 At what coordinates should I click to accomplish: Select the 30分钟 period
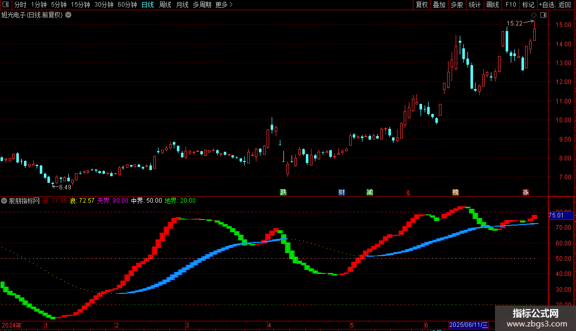point(103,5)
